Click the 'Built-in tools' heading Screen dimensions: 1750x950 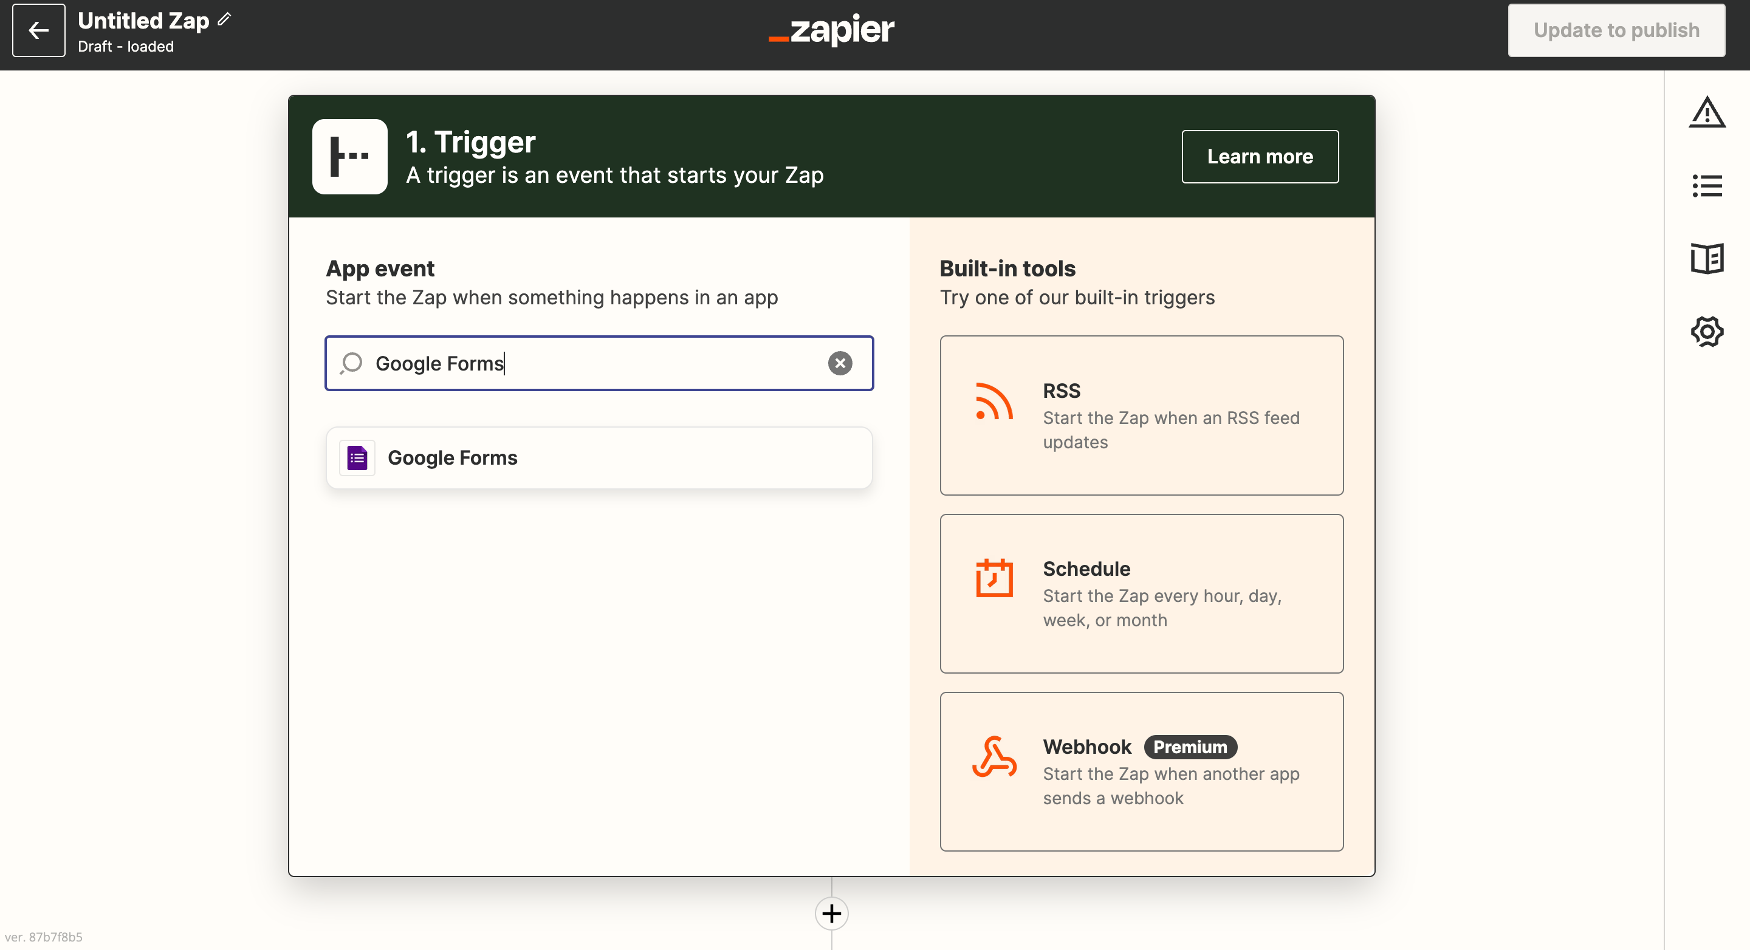coord(1007,268)
